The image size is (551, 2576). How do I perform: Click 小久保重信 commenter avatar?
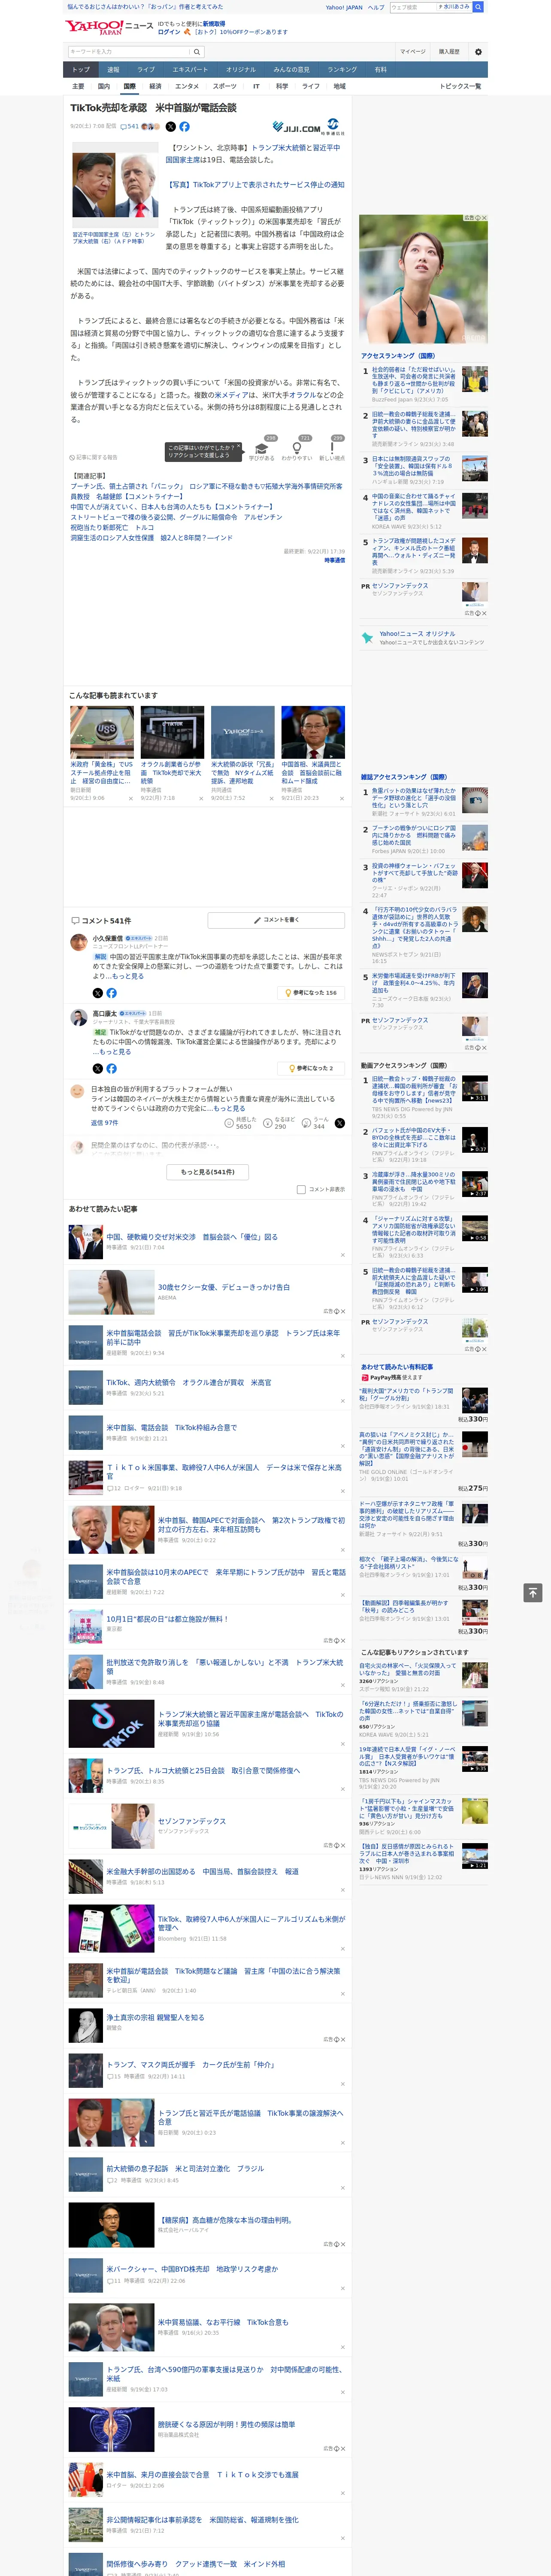pos(78,941)
